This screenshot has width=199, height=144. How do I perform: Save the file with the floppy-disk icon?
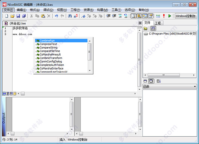coord(18,16)
